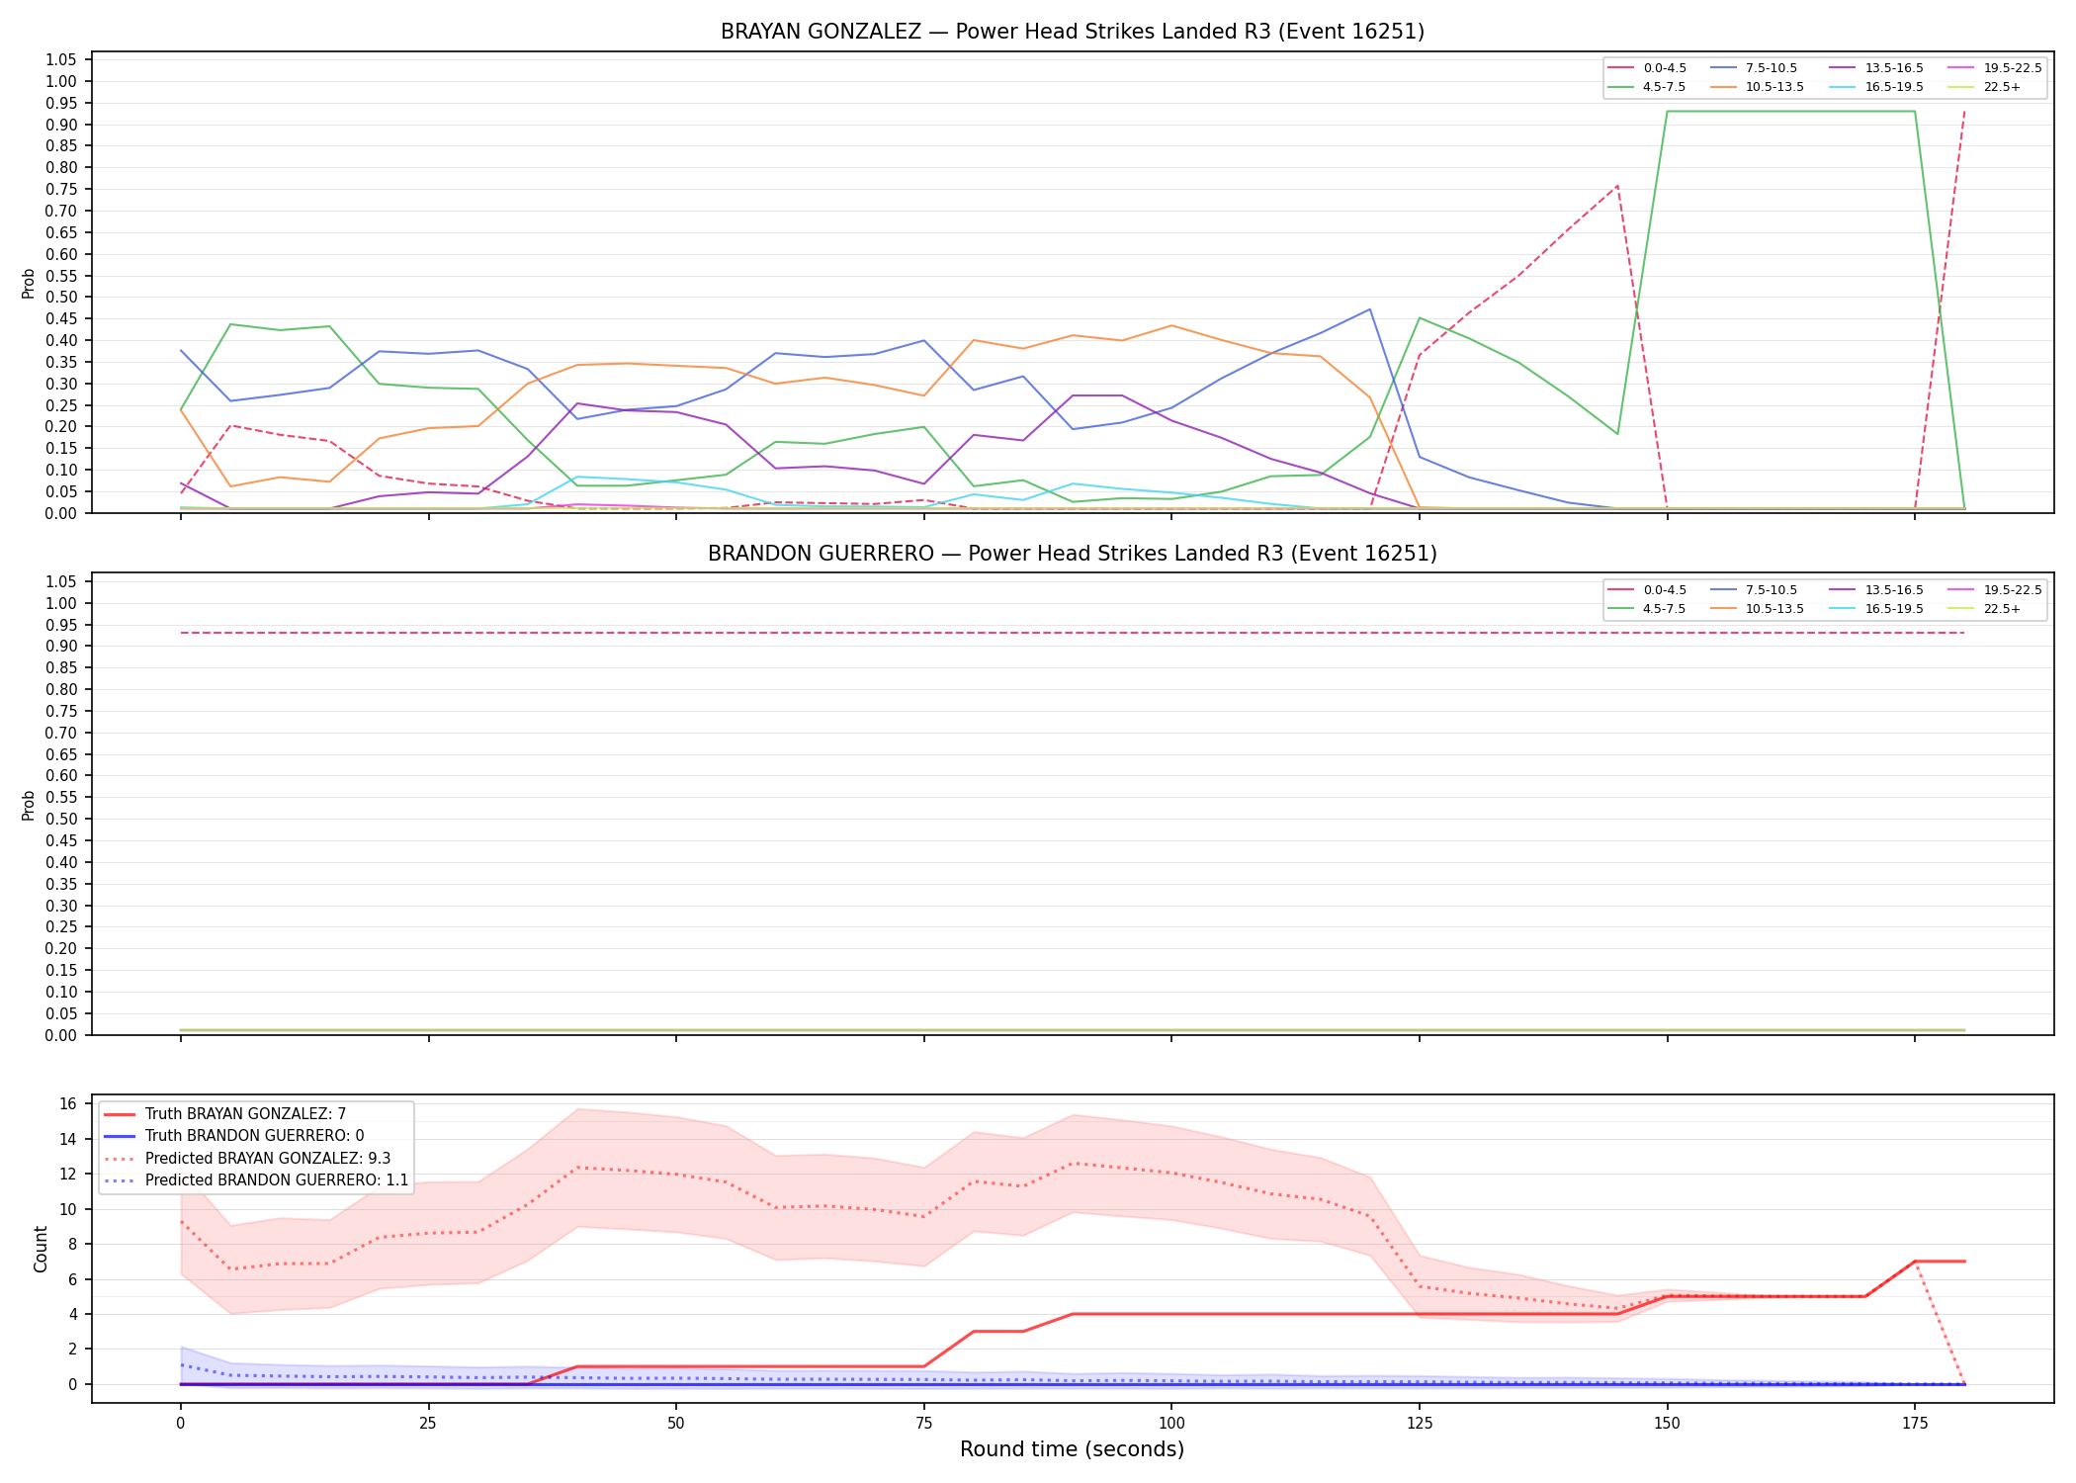Click the 1.05 tick on the Gonzalez chart y-axis
This screenshot has width=2076, height=1483.
[61, 60]
